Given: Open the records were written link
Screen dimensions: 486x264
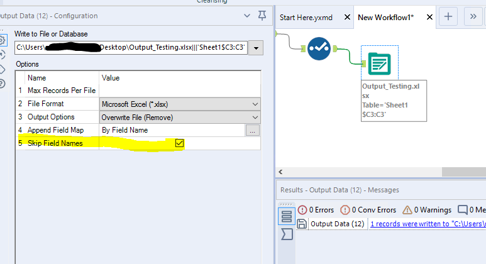Looking at the screenshot, I should [x=428, y=224].
